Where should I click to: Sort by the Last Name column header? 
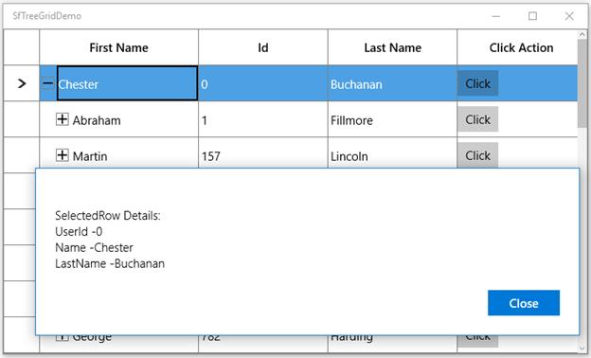pyautogui.click(x=392, y=47)
